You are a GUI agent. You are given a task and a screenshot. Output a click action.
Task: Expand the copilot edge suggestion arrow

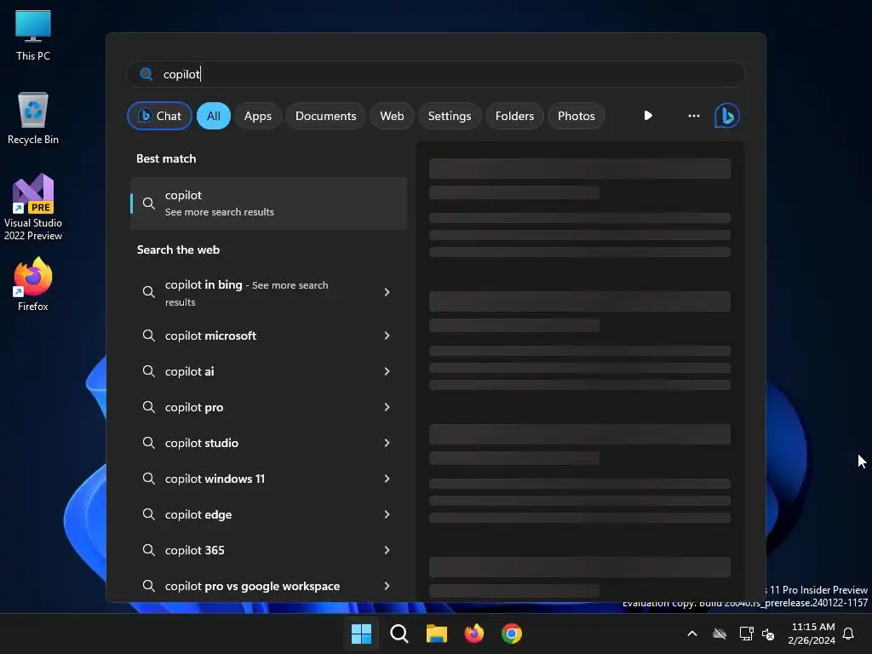tap(387, 514)
